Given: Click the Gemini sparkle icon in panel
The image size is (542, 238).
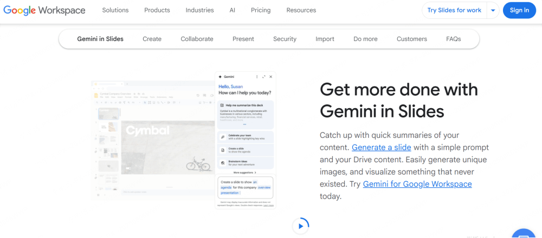Looking at the screenshot, I should pos(220,77).
